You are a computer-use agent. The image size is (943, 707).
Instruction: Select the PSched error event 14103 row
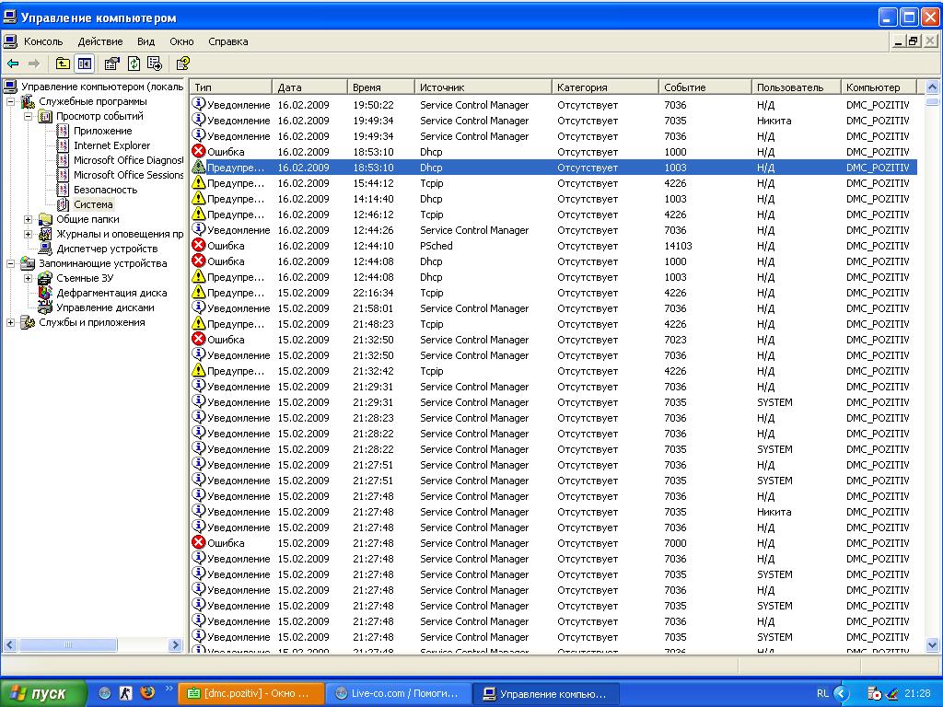553,246
